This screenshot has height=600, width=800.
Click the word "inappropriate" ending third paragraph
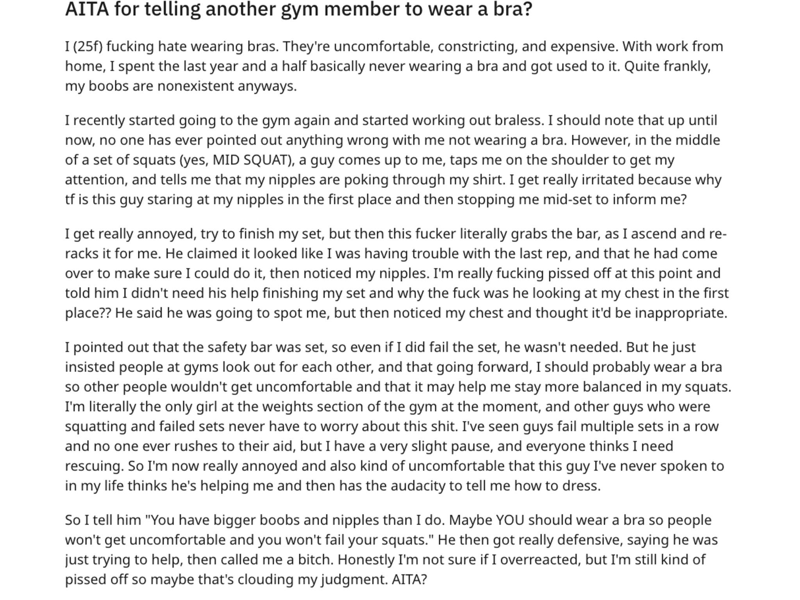pyautogui.click(x=680, y=313)
